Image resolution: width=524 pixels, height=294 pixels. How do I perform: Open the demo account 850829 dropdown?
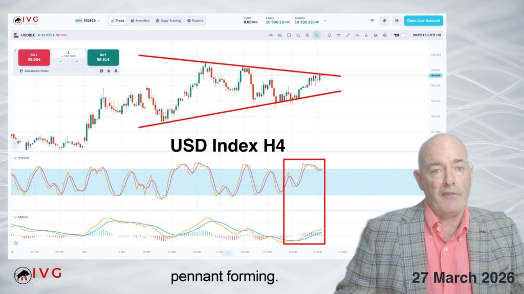(x=88, y=21)
